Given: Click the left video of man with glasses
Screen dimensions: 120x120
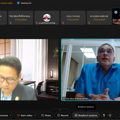Looking at the screenshot, I should click(29, 70).
